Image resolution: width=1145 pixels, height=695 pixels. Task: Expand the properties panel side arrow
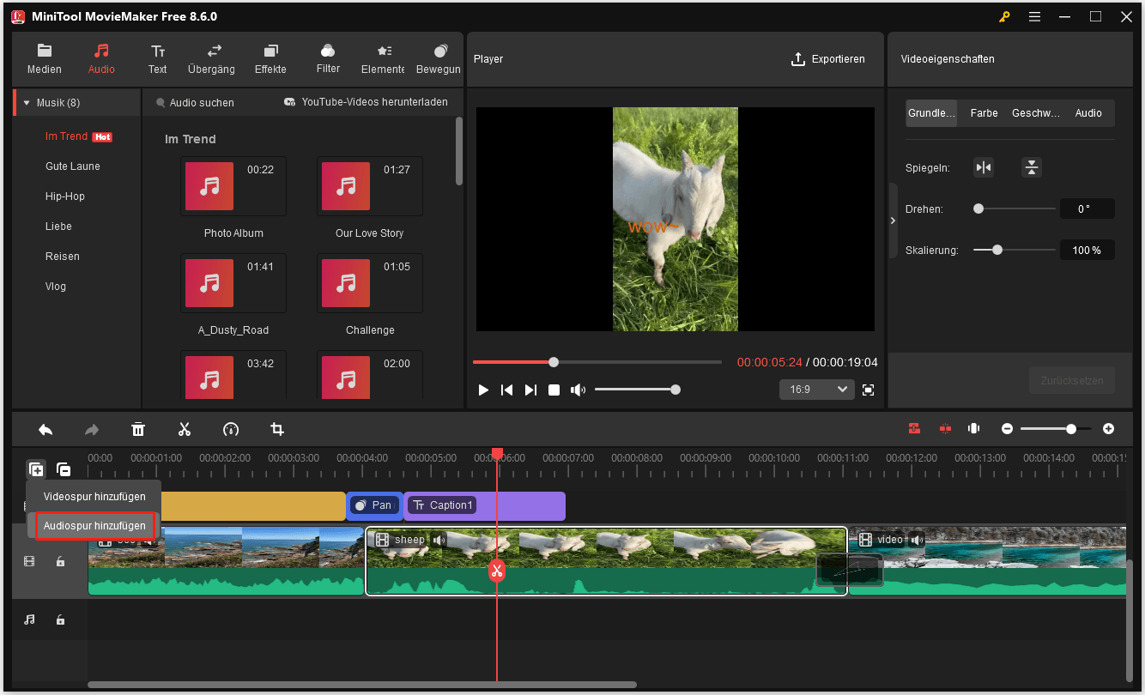893,220
